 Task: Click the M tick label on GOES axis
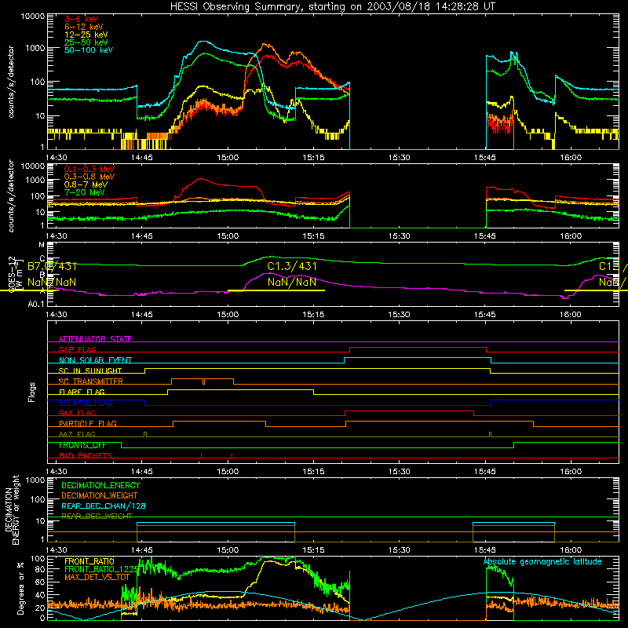[x=42, y=245]
